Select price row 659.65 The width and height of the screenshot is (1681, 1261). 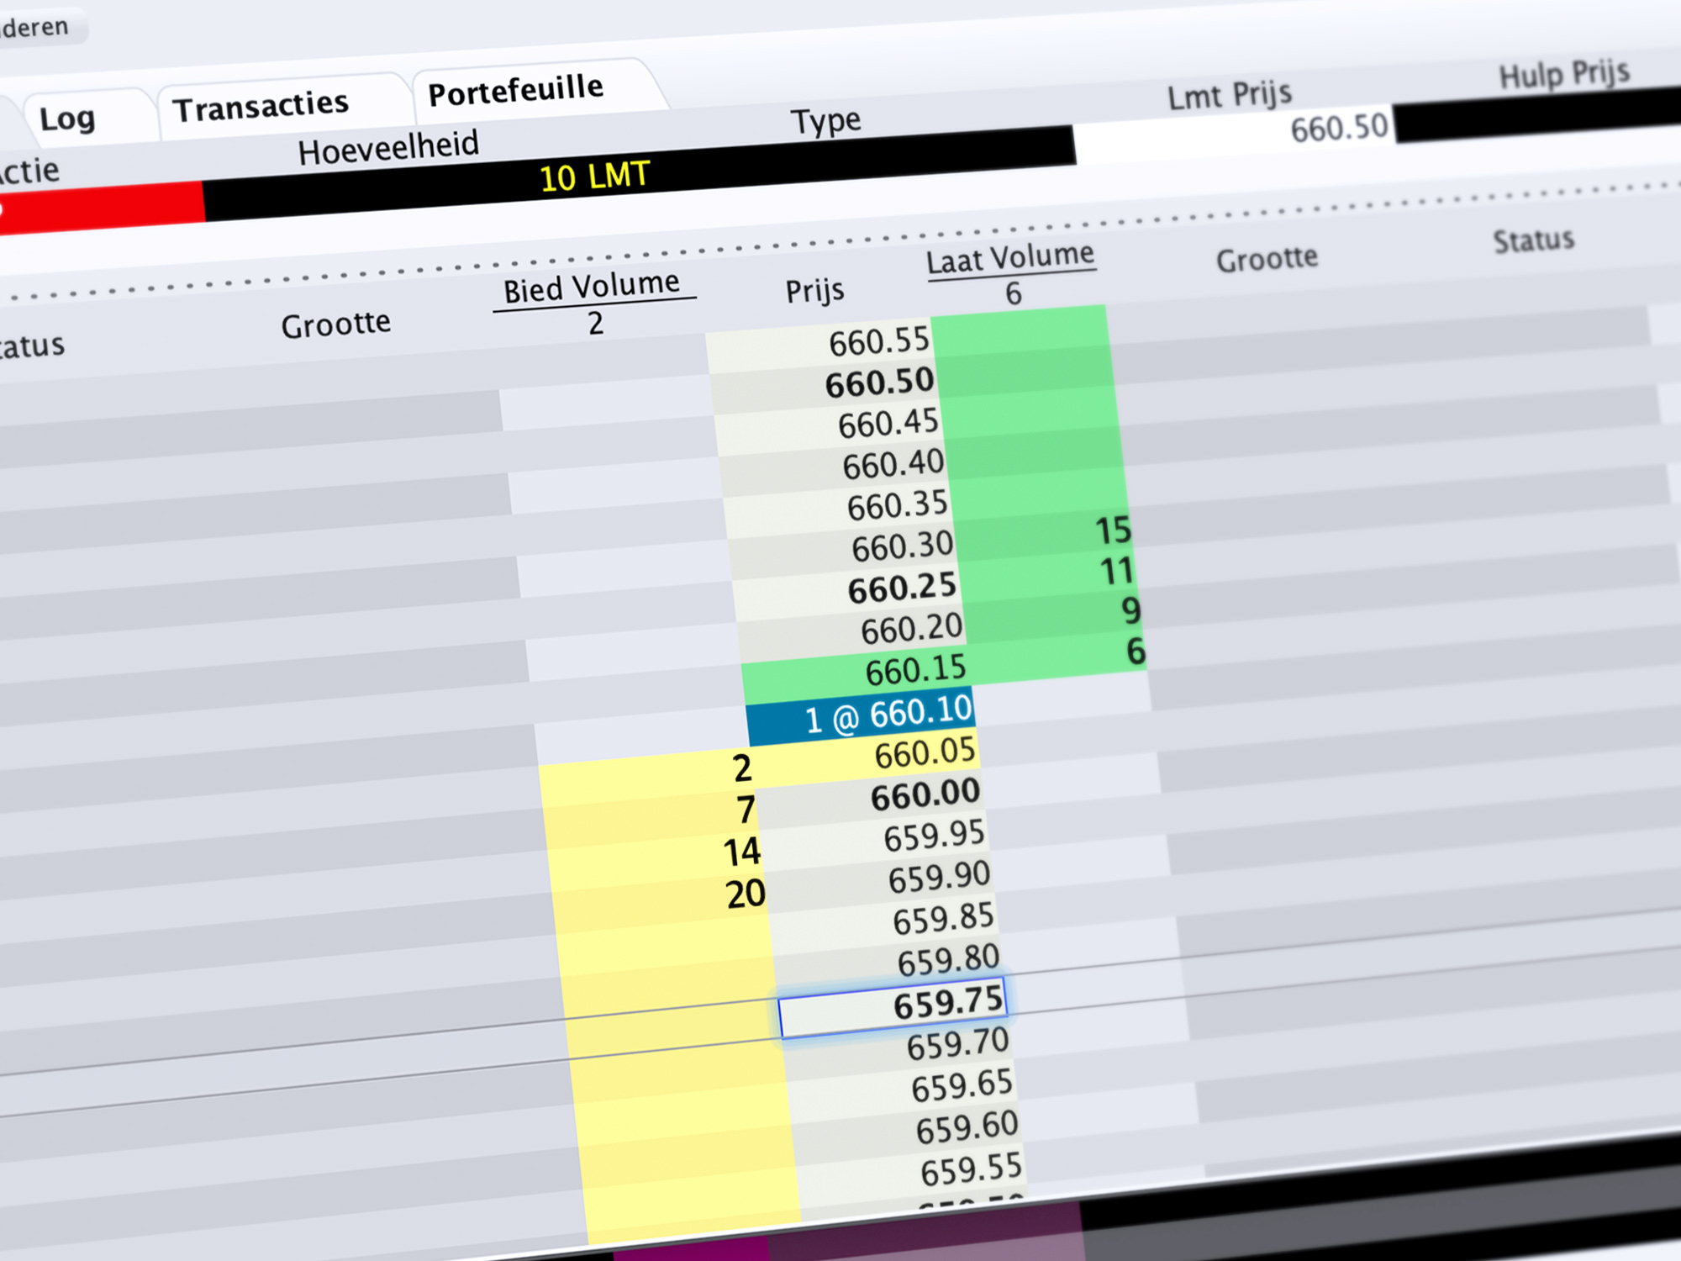(904, 1089)
